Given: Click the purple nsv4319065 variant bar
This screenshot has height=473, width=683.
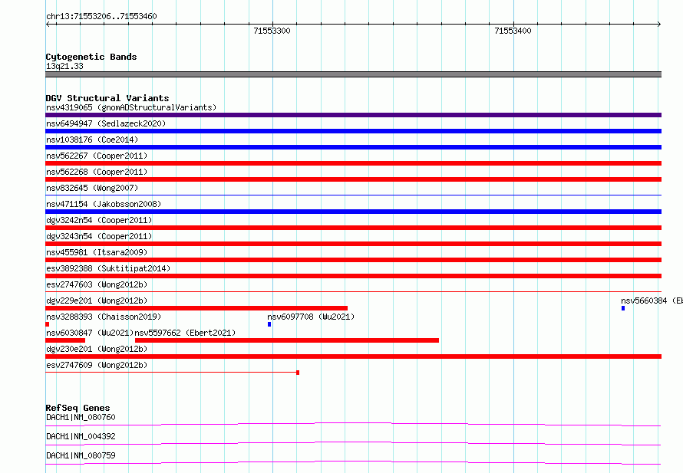Looking at the screenshot, I should pos(353,115).
